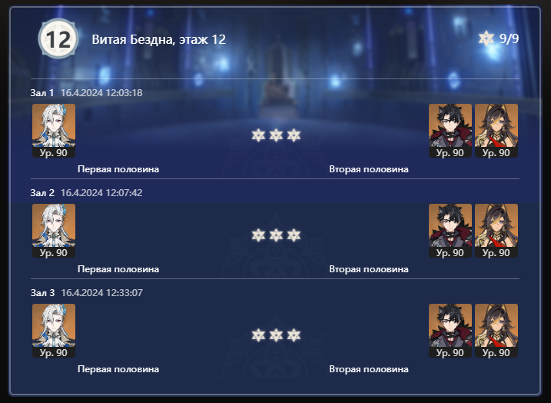This screenshot has width=551, height=403.
Task: Select Wriothesley portrait in Зал 3
Action: click(x=450, y=331)
